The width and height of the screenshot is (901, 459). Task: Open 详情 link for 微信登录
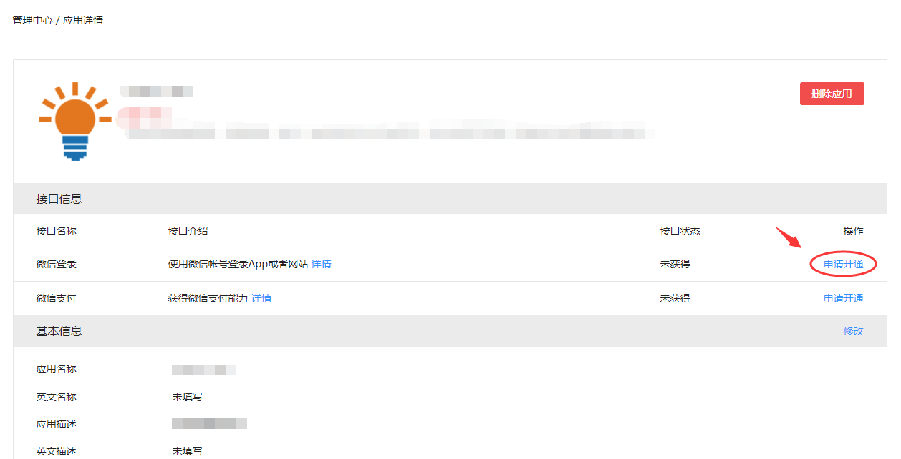(x=322, y=264)
